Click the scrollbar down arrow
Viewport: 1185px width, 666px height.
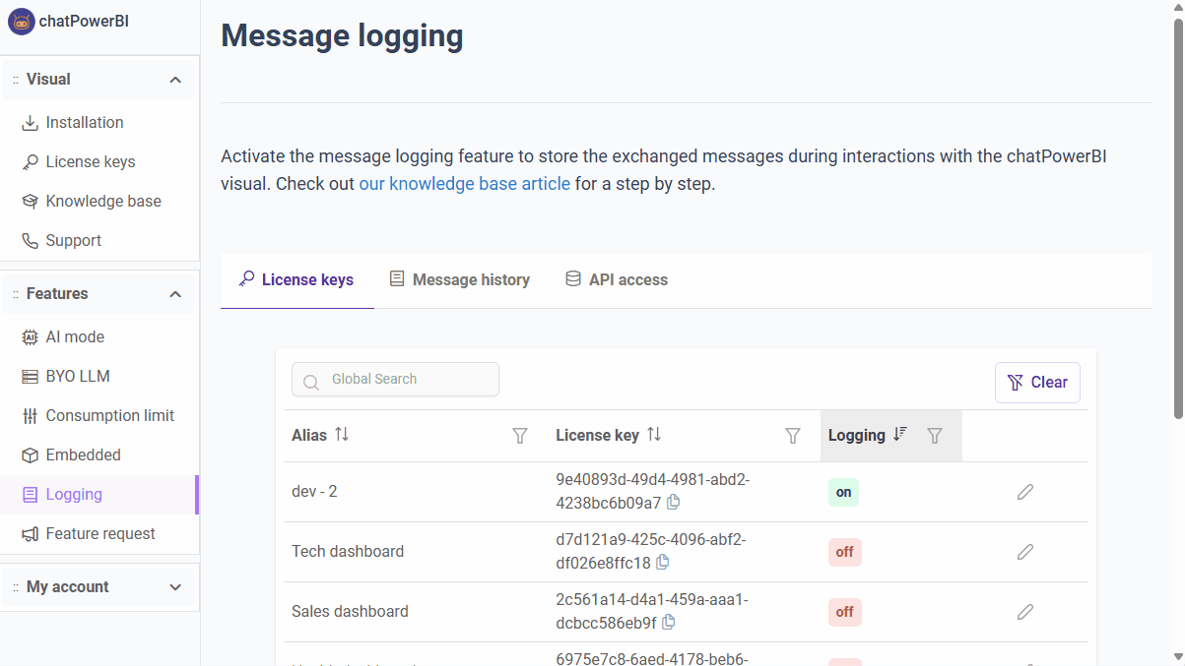pyautogui.click(x=1178, y=657)
